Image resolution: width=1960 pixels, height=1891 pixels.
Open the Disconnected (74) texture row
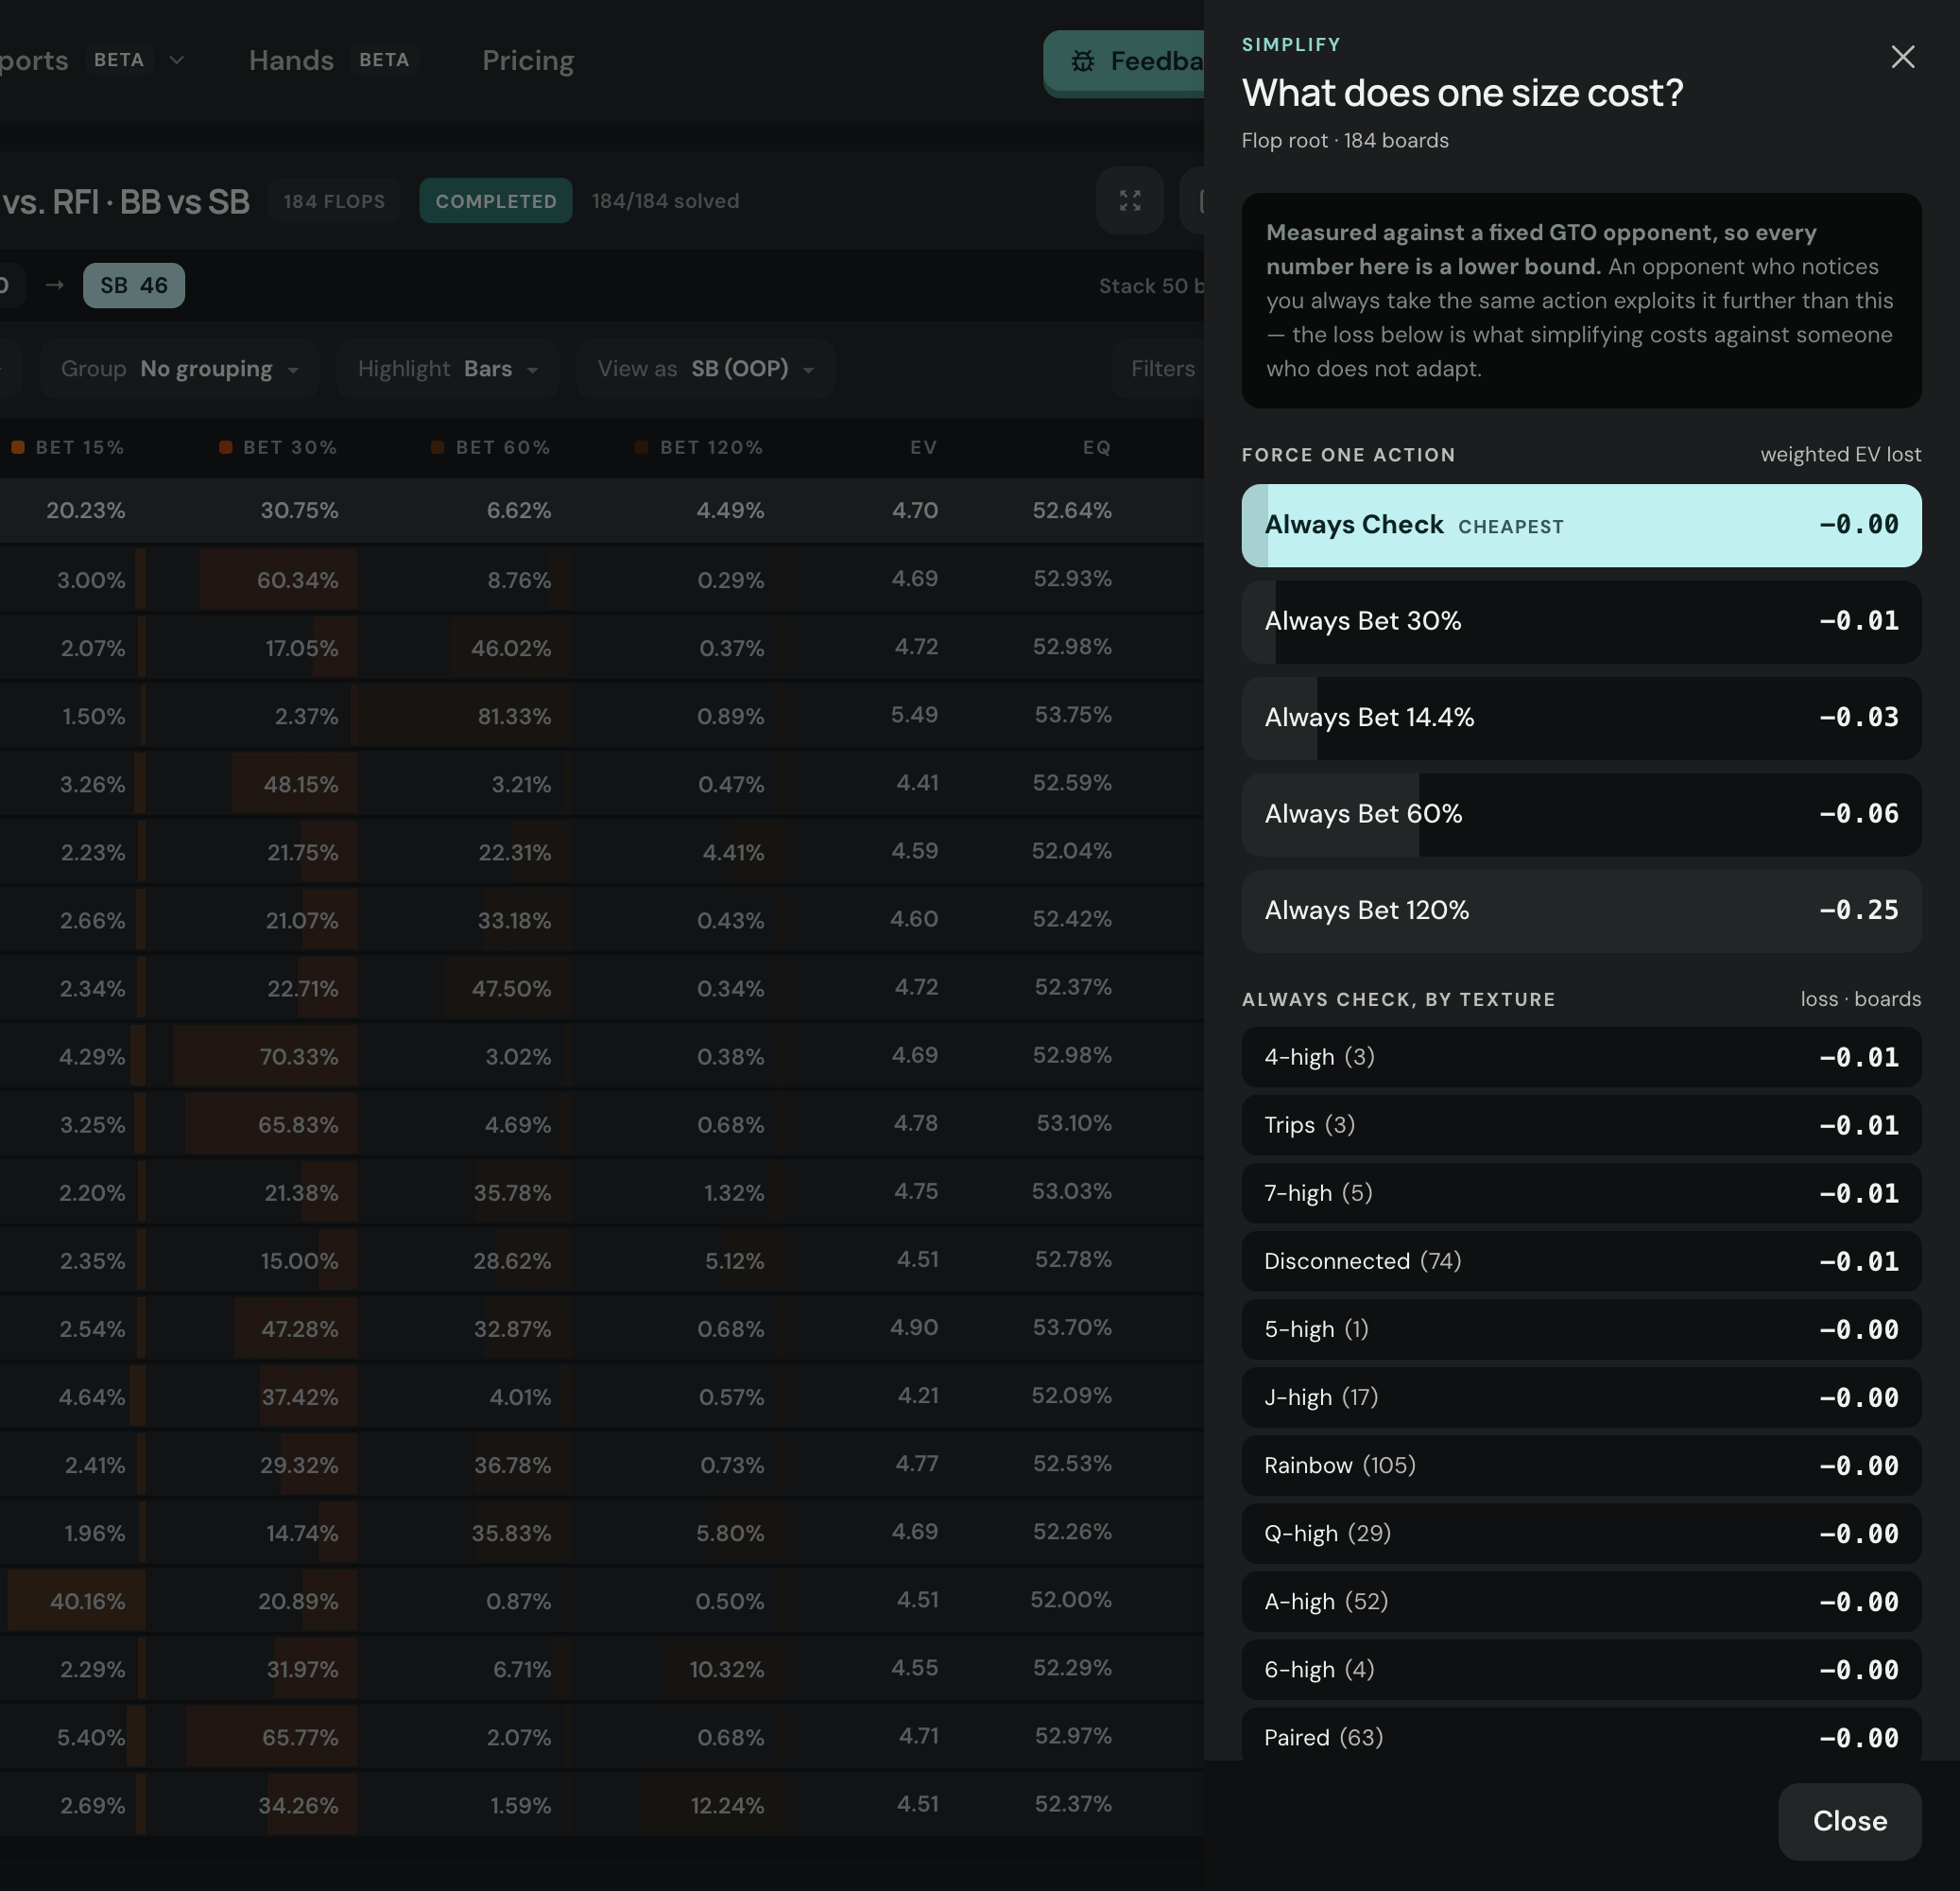[x=1581, y=1260]
